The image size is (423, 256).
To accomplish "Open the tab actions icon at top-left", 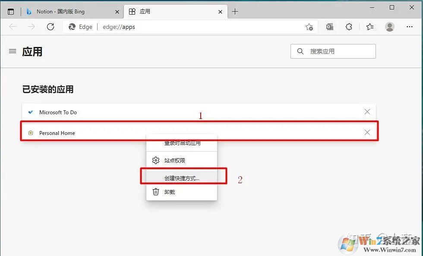I will 10,11.
